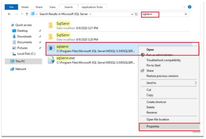206x139 pixels.
Task: Select the Search ribbon tab
Action: [x=68, y=7]
